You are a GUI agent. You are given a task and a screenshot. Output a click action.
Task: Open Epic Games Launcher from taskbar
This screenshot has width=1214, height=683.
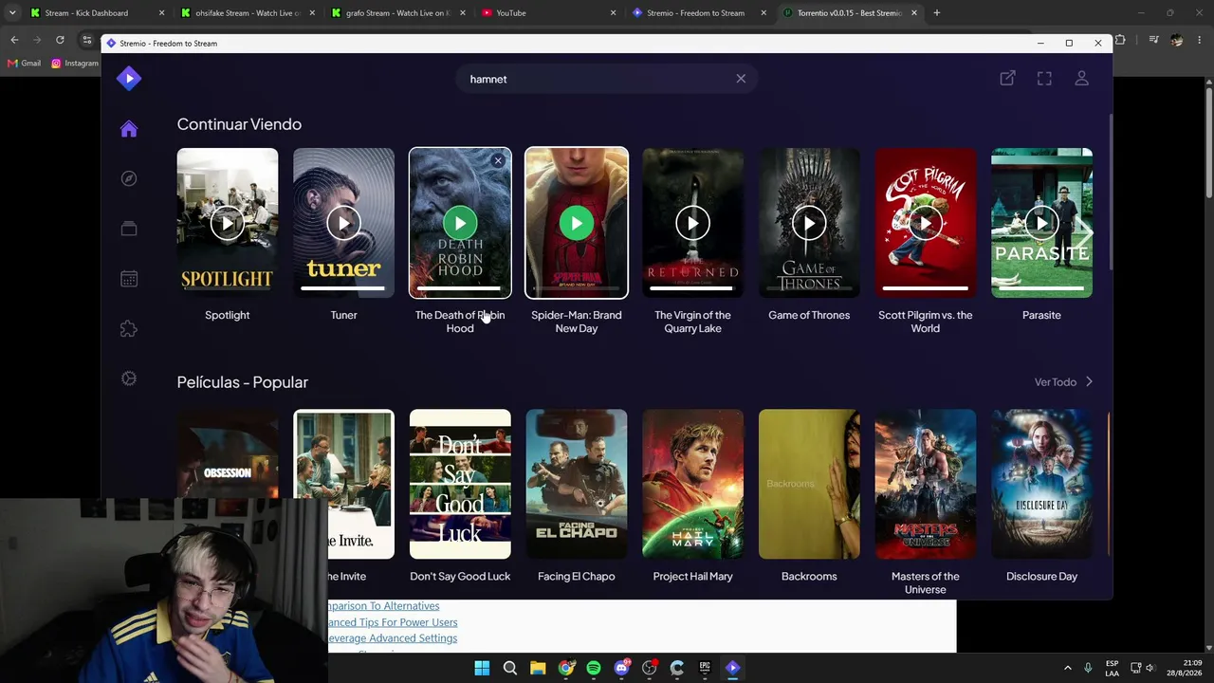(x=705, y=668)
